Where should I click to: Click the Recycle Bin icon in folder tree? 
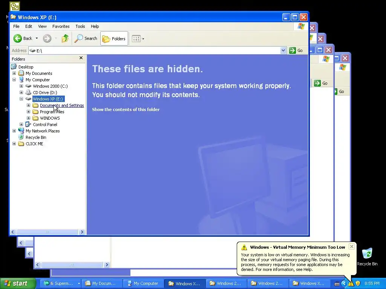point(21,137)
